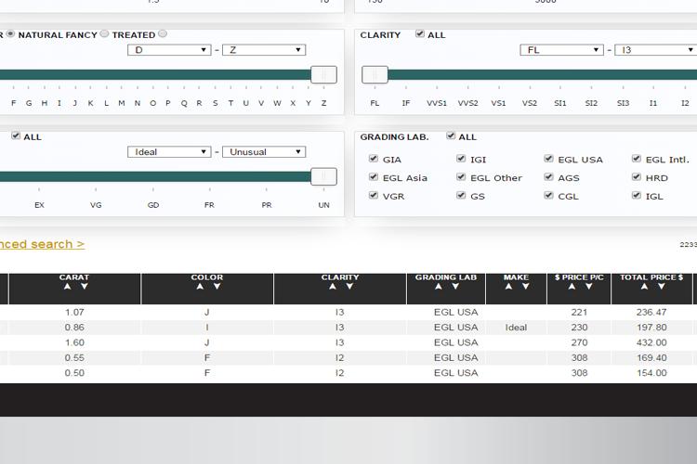The height and width of the screenshot is (464, 697).
Task: Open the clarity from dropdown showing FL
Action: pos(562,50)
